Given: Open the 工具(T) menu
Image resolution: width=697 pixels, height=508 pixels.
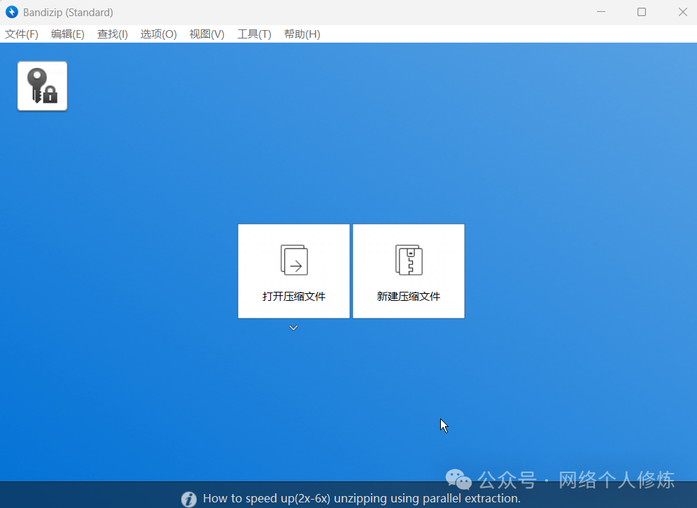Looking at the screenshot, I should 254,34.
